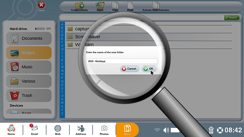Jump to letter A in alphabet index

click(62, 24)
